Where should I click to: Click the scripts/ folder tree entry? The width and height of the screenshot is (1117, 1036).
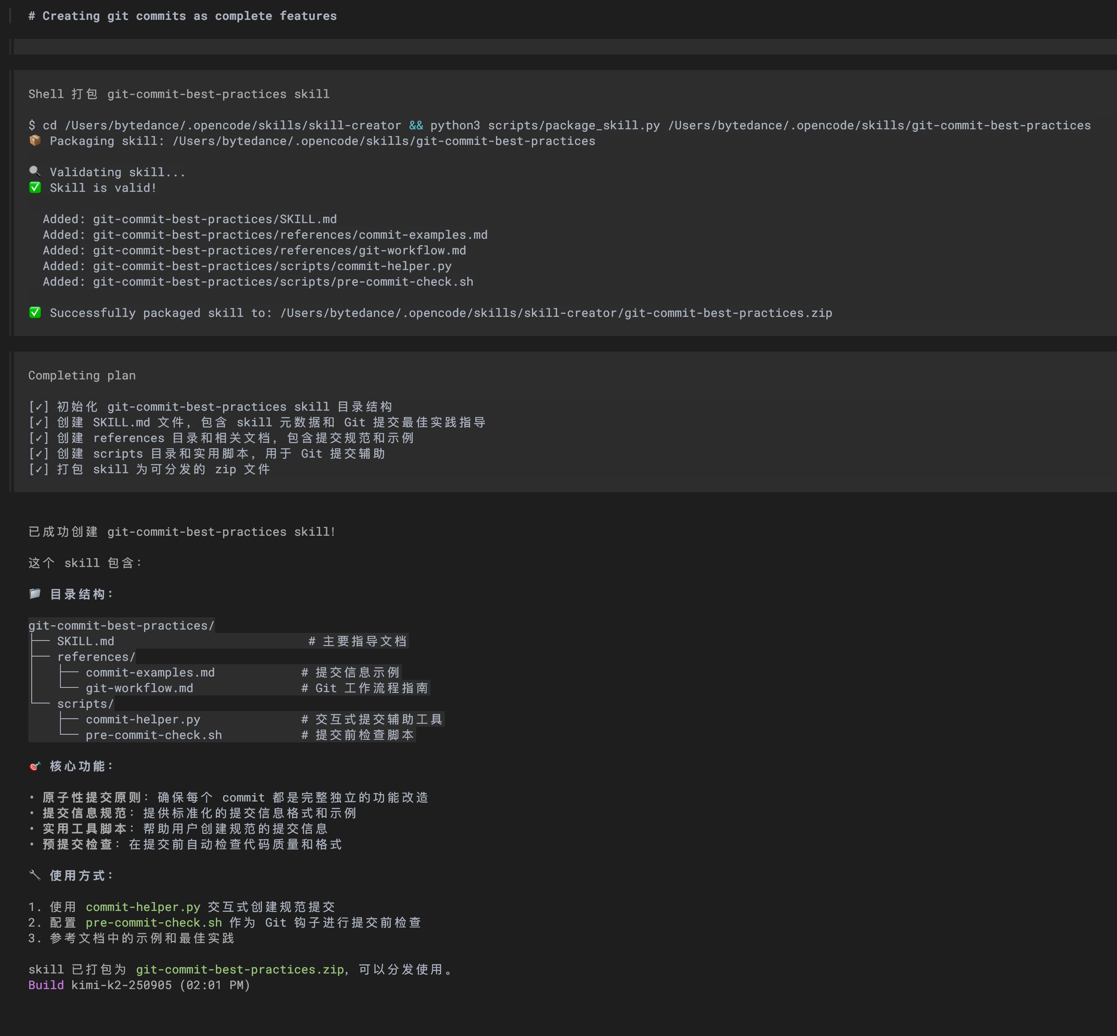click(85, 703)
